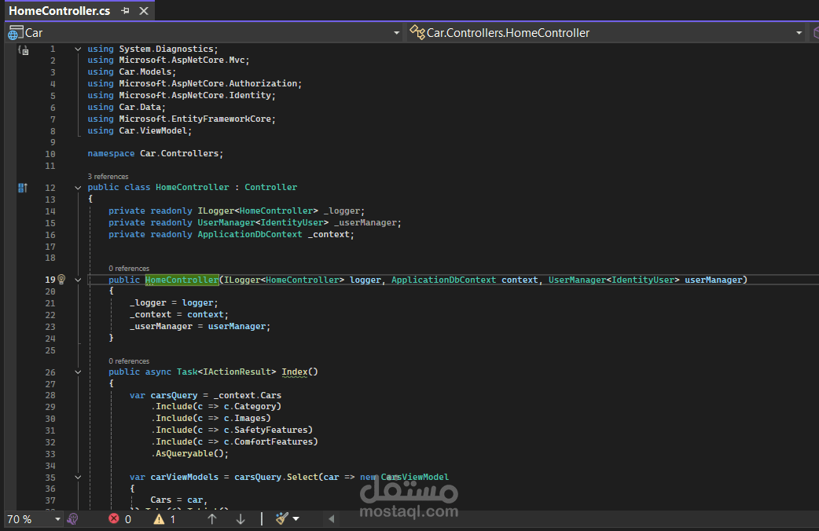Go to next issue with down arrow
819x531 pixels.
[x=241, y=519]
